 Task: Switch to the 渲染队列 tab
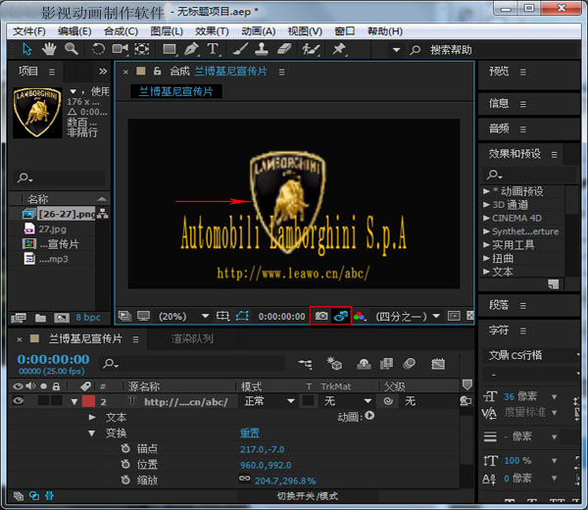coord(192,339)
